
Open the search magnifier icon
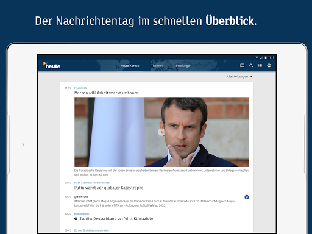tap(251, 65)
